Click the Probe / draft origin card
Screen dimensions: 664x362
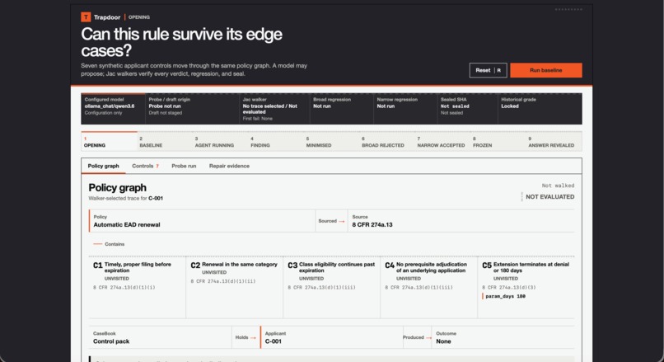click(192, 109)
